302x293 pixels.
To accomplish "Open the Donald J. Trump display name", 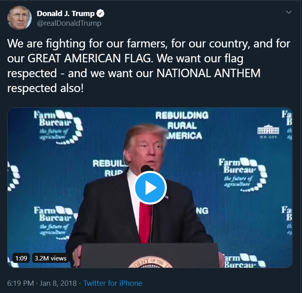I will 66,14.
